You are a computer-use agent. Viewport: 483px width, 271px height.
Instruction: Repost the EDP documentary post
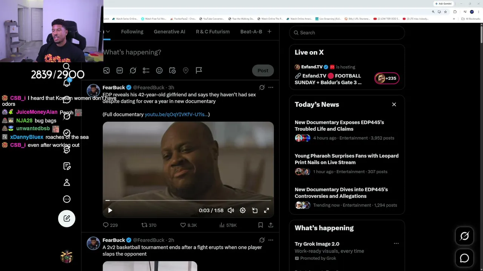(149, 225)
